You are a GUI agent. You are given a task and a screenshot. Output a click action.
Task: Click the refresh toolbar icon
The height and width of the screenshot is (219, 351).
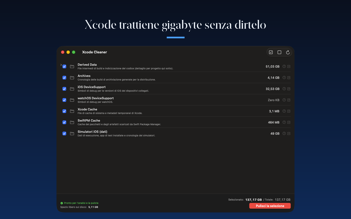(288, 52)
